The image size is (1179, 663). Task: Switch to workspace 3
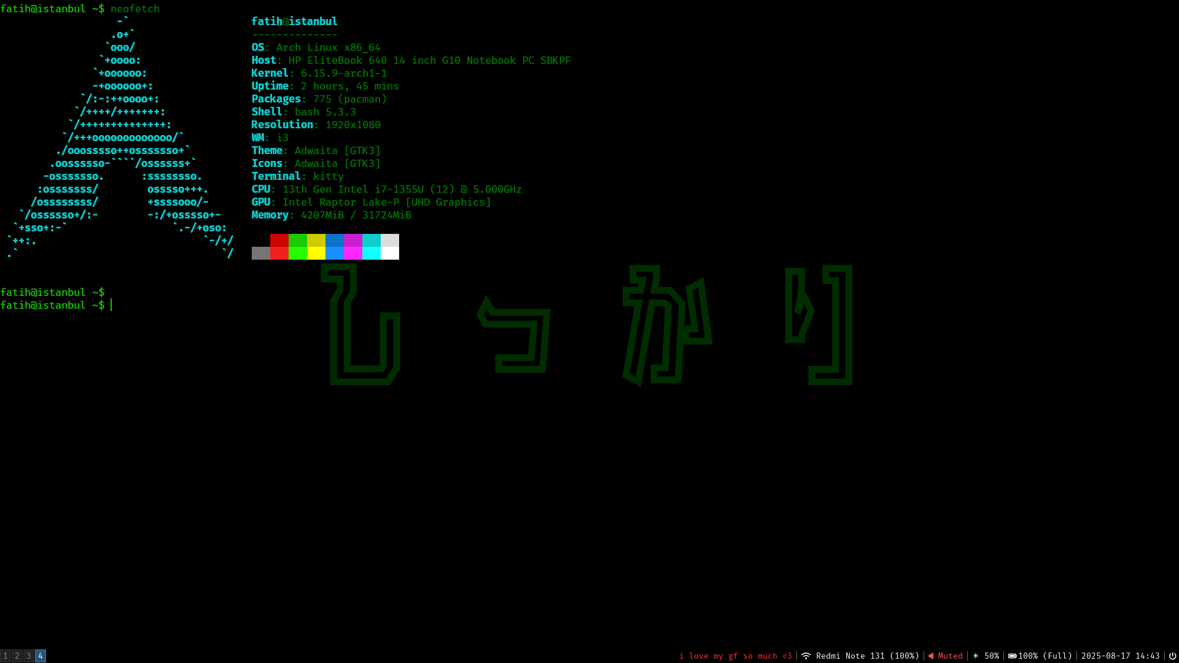pos(29,656)
